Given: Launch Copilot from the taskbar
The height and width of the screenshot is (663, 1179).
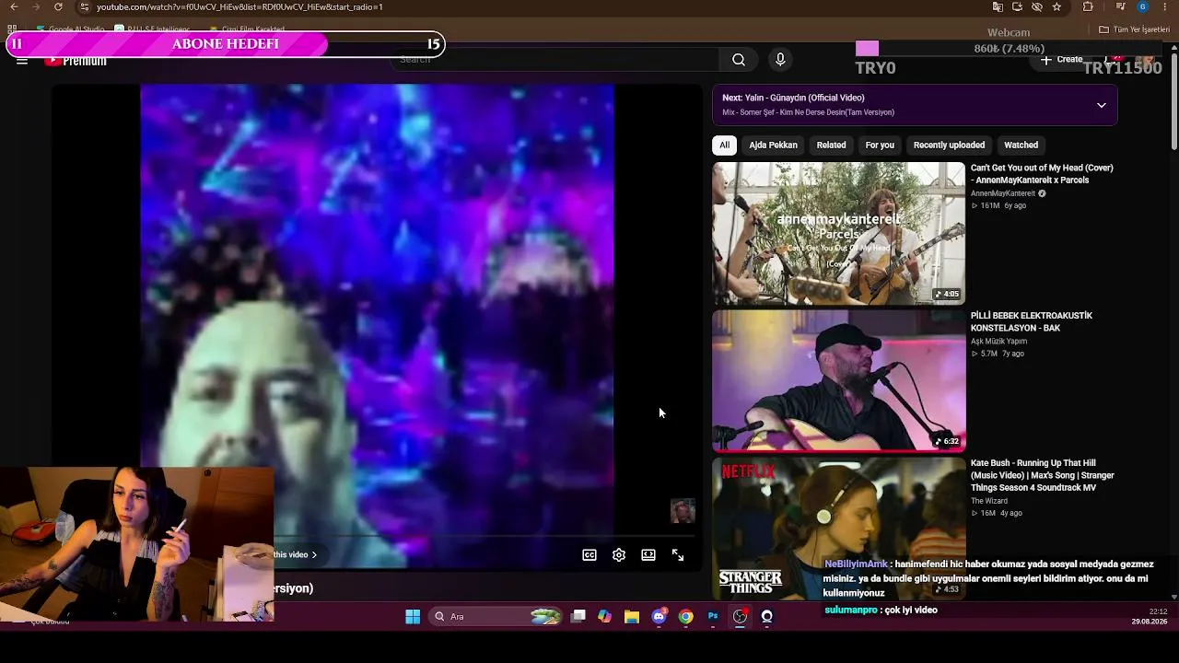Looking at the screenshot, I should (604, 617).
